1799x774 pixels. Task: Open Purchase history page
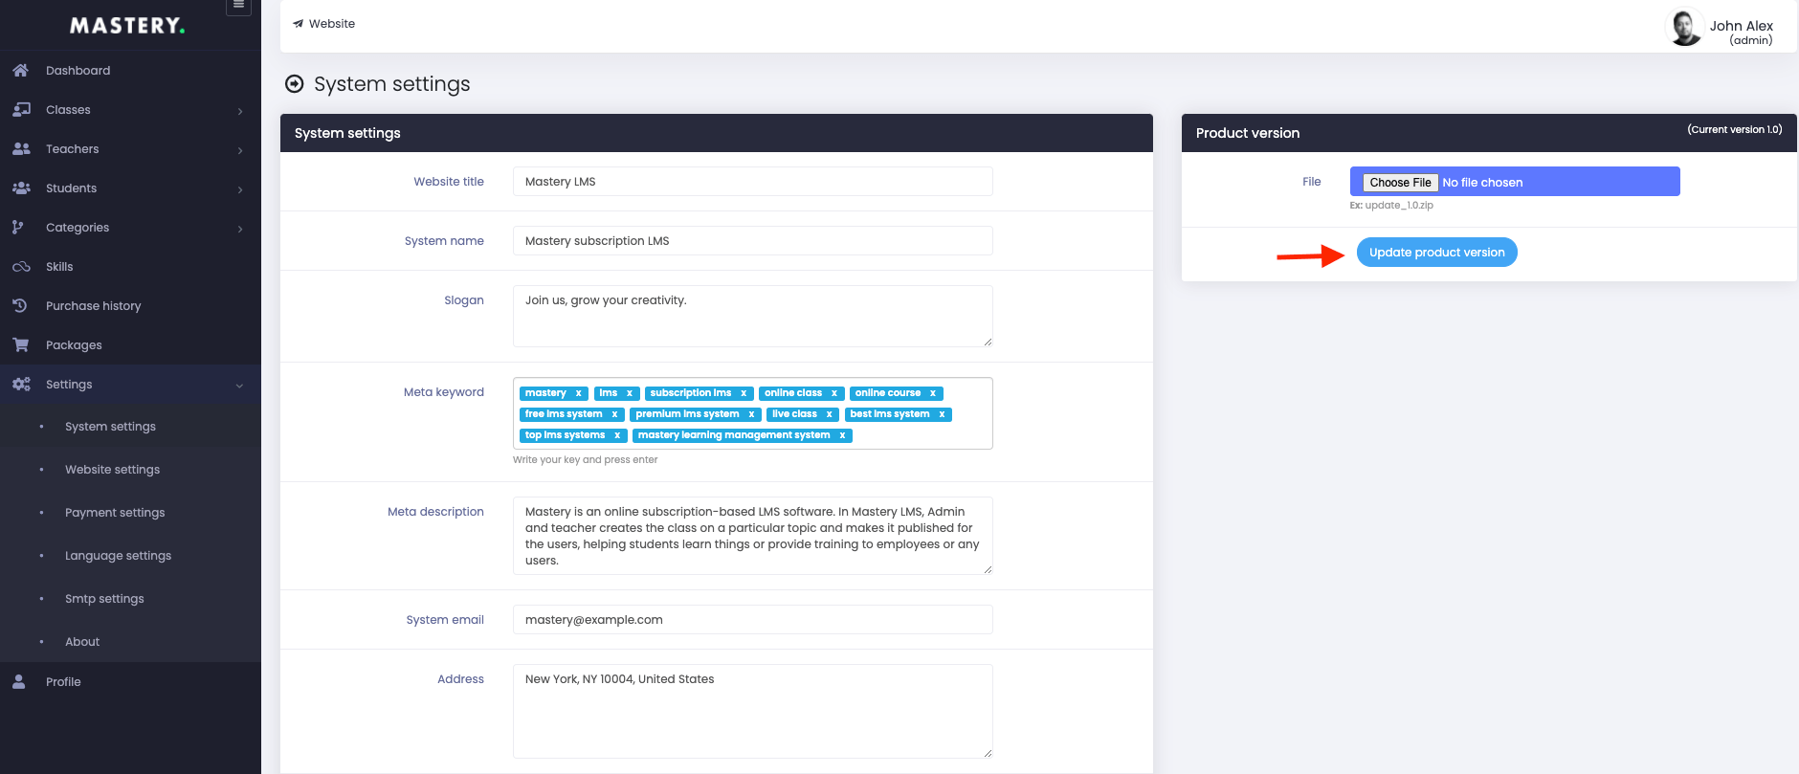(x=130, y=305)
